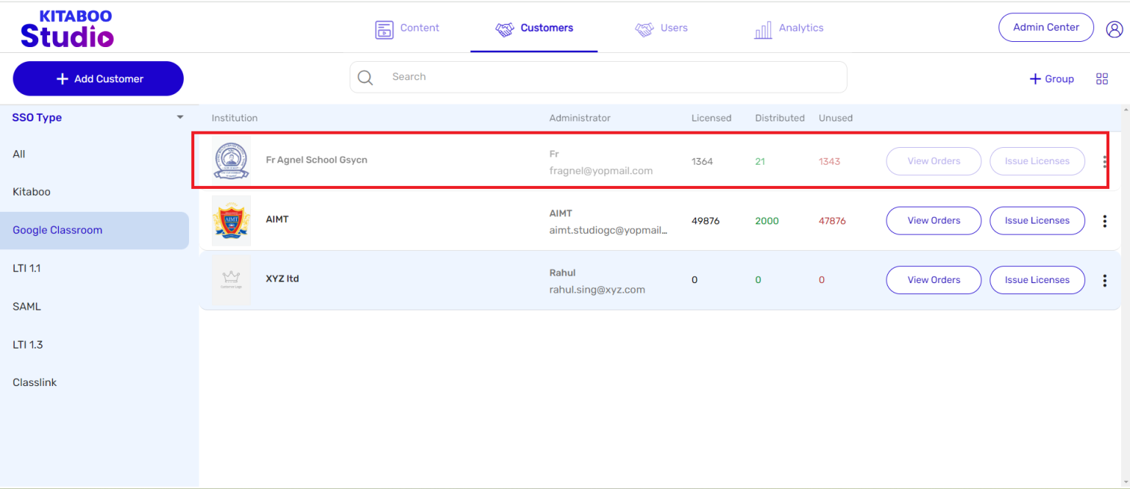1130x489 pixels.
Task: Click the plus icon beside Group
Action: (1035, 79)
